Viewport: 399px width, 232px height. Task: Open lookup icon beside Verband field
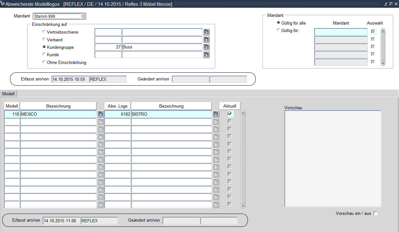[206, 40]
